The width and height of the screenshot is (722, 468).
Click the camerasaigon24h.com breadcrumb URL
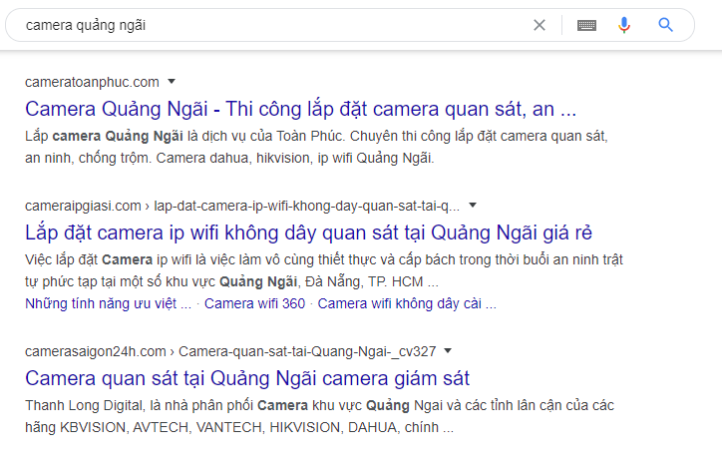click(x=230, y=351)
